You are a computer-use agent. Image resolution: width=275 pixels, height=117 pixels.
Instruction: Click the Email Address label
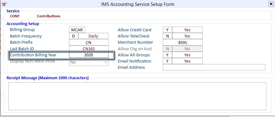[x=131, y=67]
